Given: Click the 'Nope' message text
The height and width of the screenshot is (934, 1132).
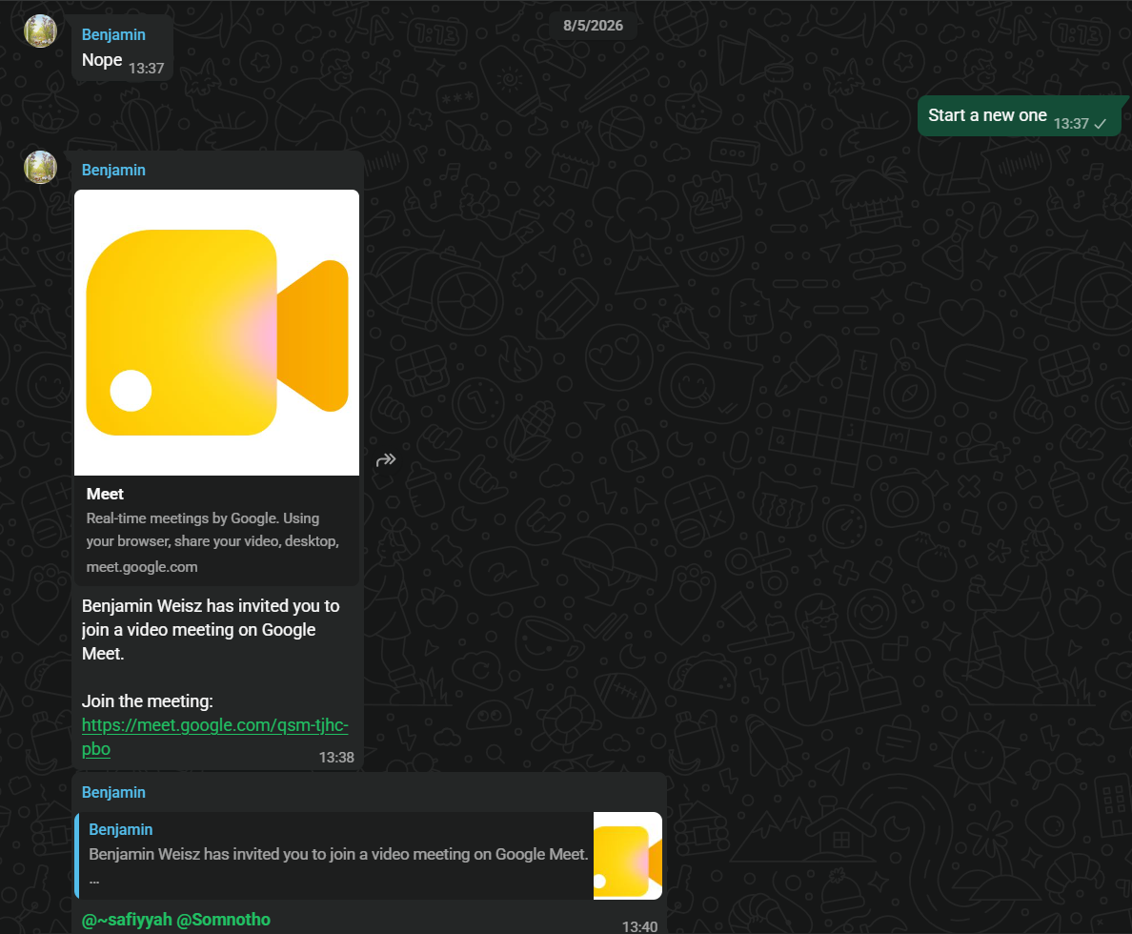Looking at the screenshot, I should pyautogui.click(x=102, y=60).
